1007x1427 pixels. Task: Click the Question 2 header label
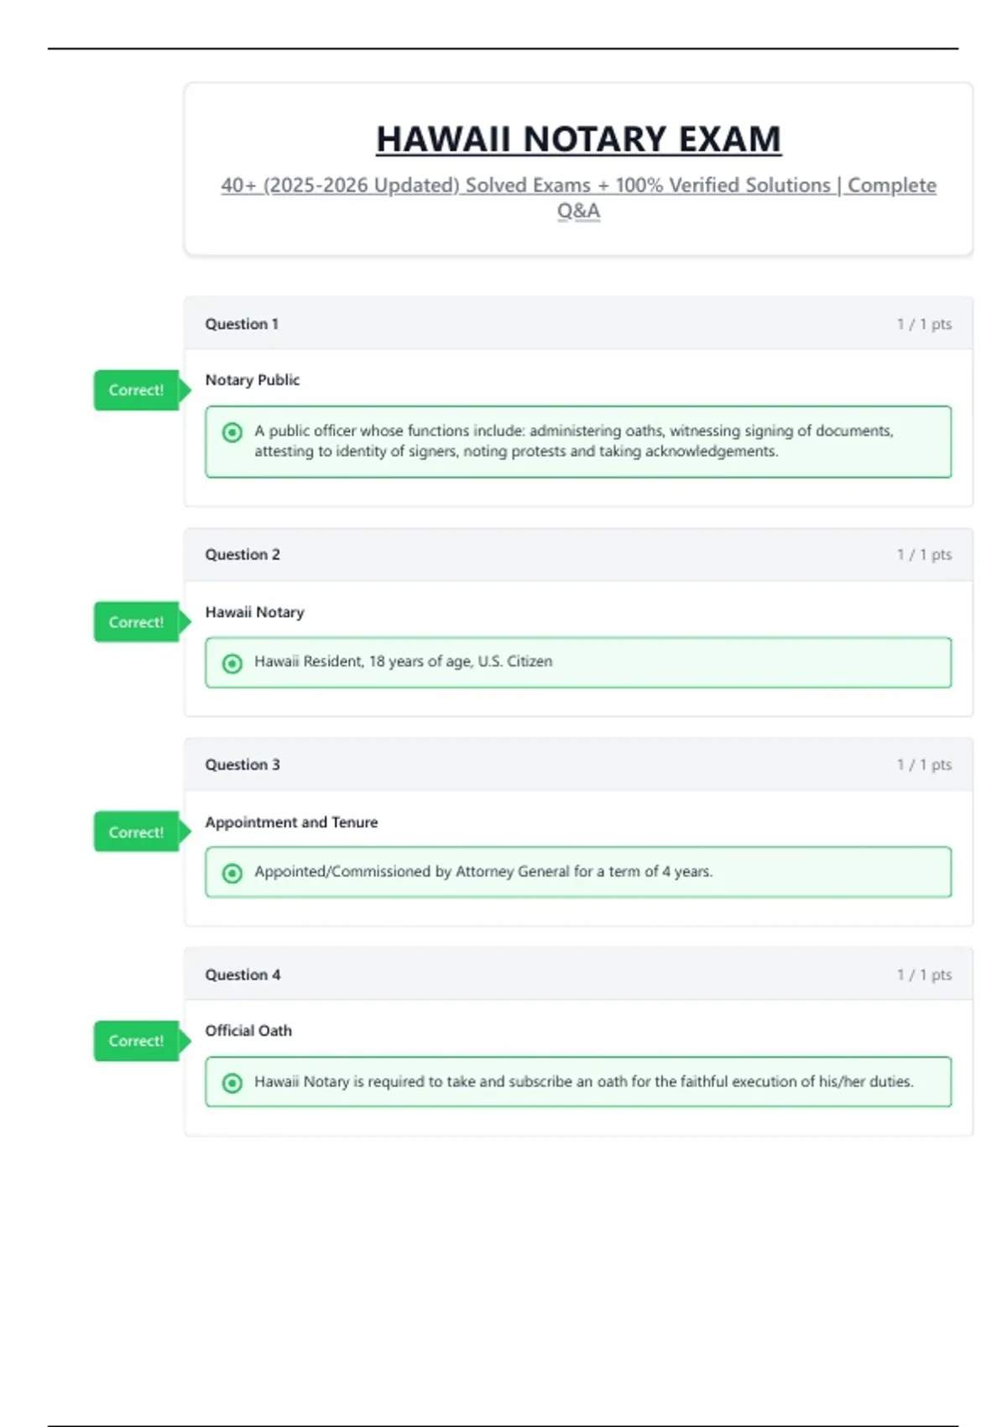point(243,555)
